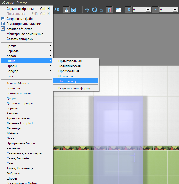Open the Сауна, бассейн category
This screenshot has height=184, width=179.
point(27,158)
